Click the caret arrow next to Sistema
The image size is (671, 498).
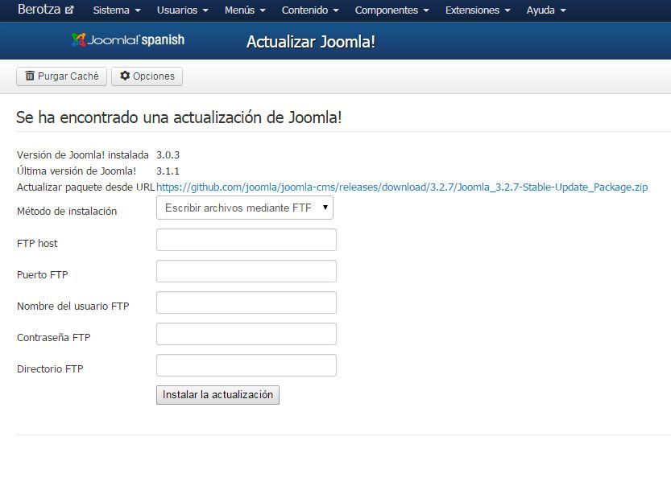pyautogui.click(x=138, y=10)
